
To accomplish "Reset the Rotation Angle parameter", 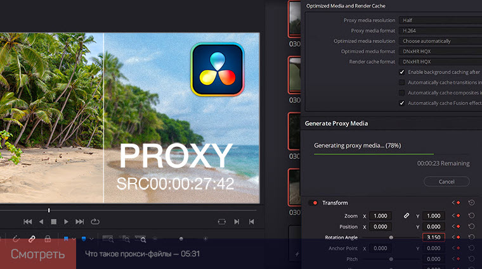I will coord(471,237).
